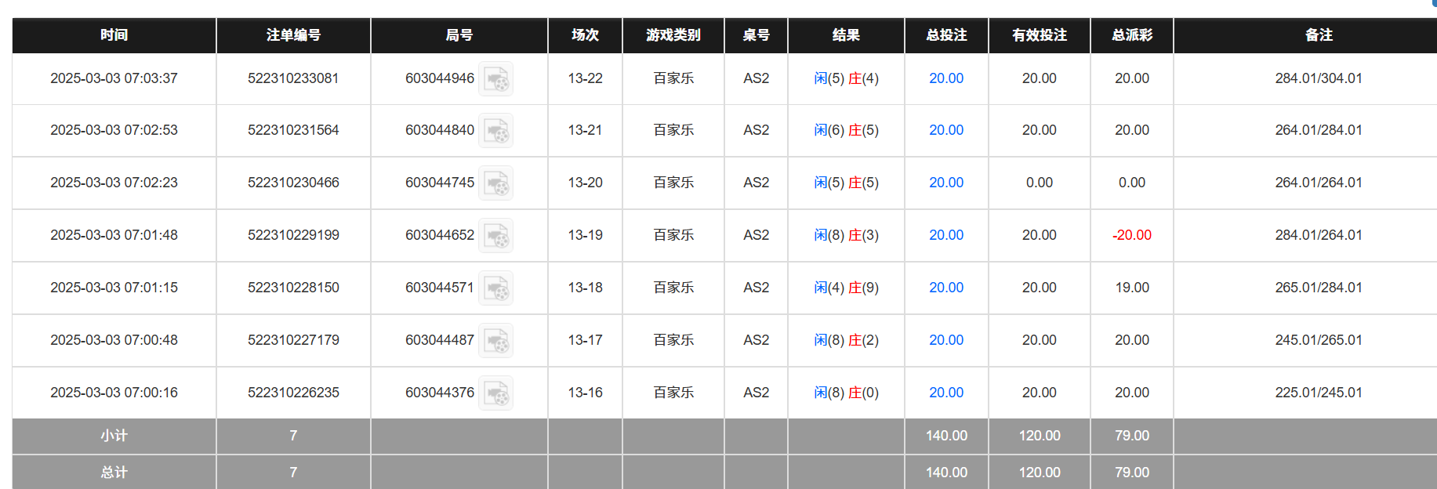1437x489 pixels.
Task: Click the 注单编号 column header
Action: 293,35
